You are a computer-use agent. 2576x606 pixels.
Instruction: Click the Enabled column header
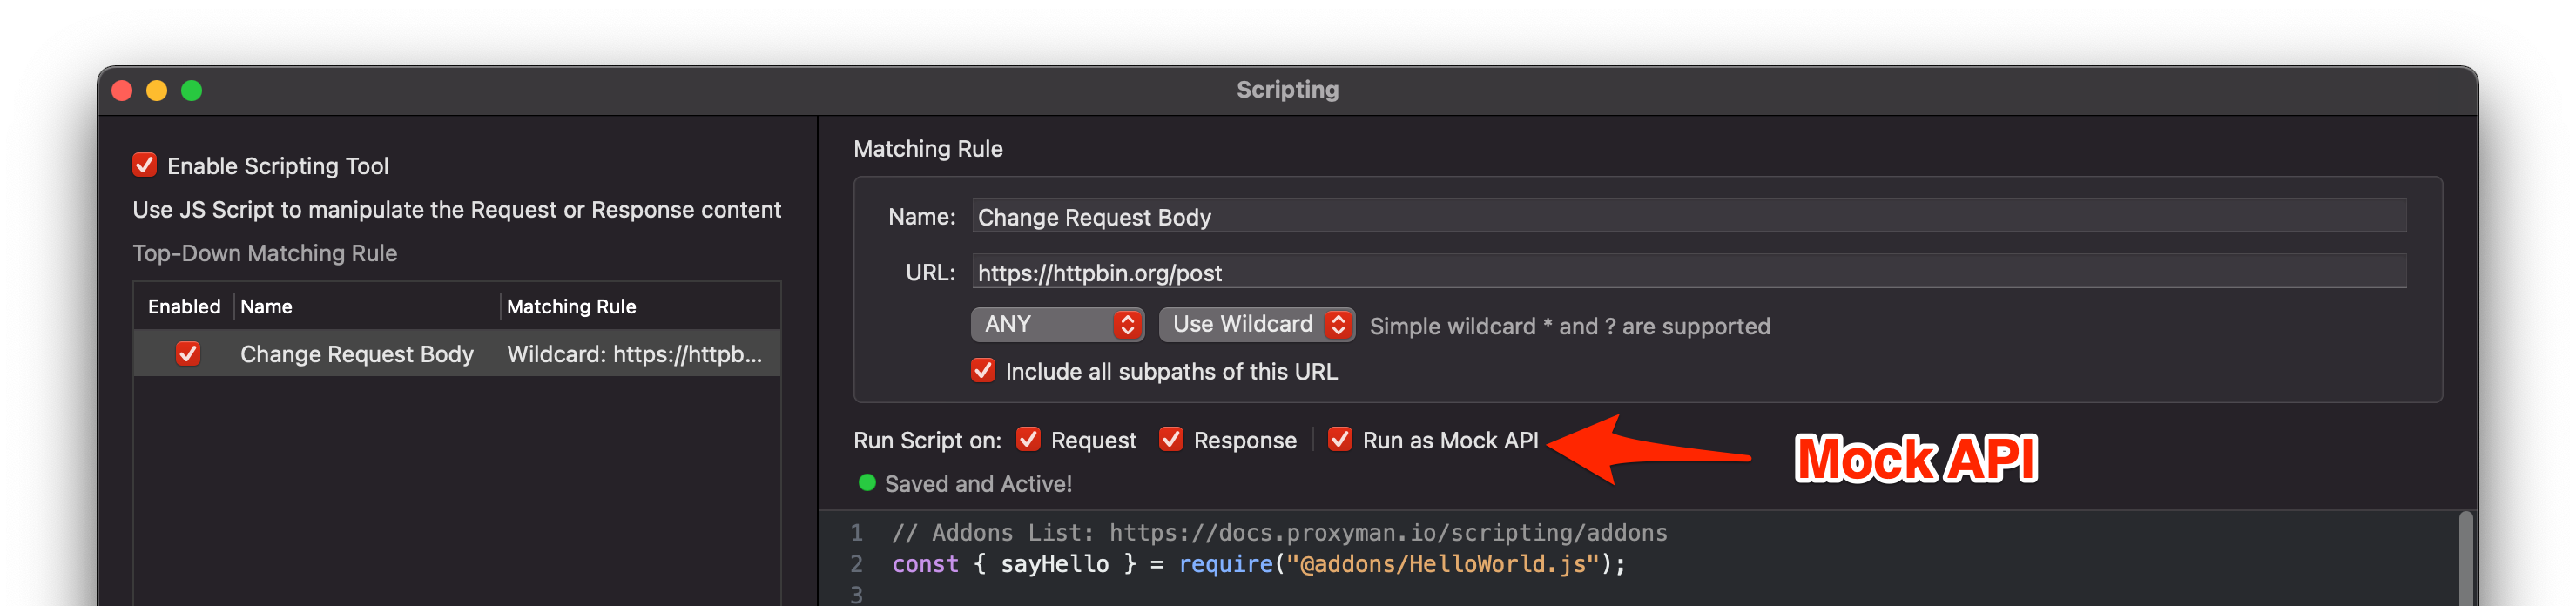coord(184,307)
